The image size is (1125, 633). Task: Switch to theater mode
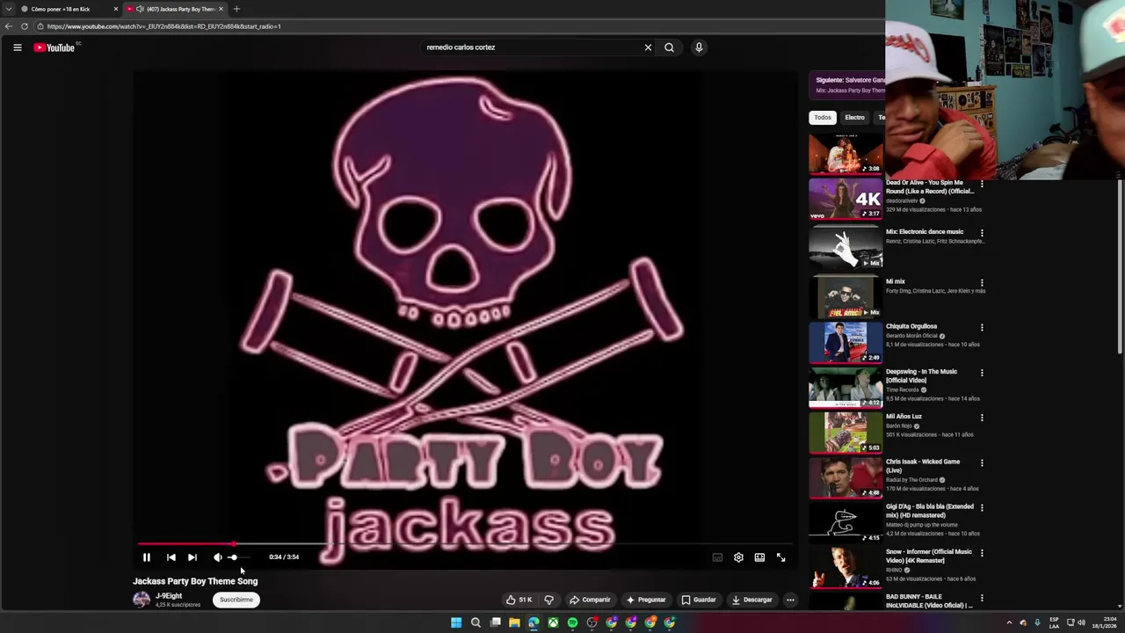[759, 557]
